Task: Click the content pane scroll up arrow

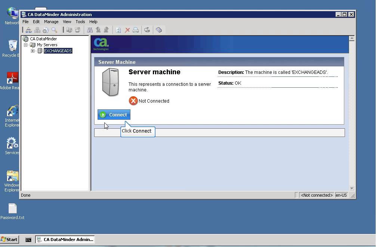Action: point(352,38)
